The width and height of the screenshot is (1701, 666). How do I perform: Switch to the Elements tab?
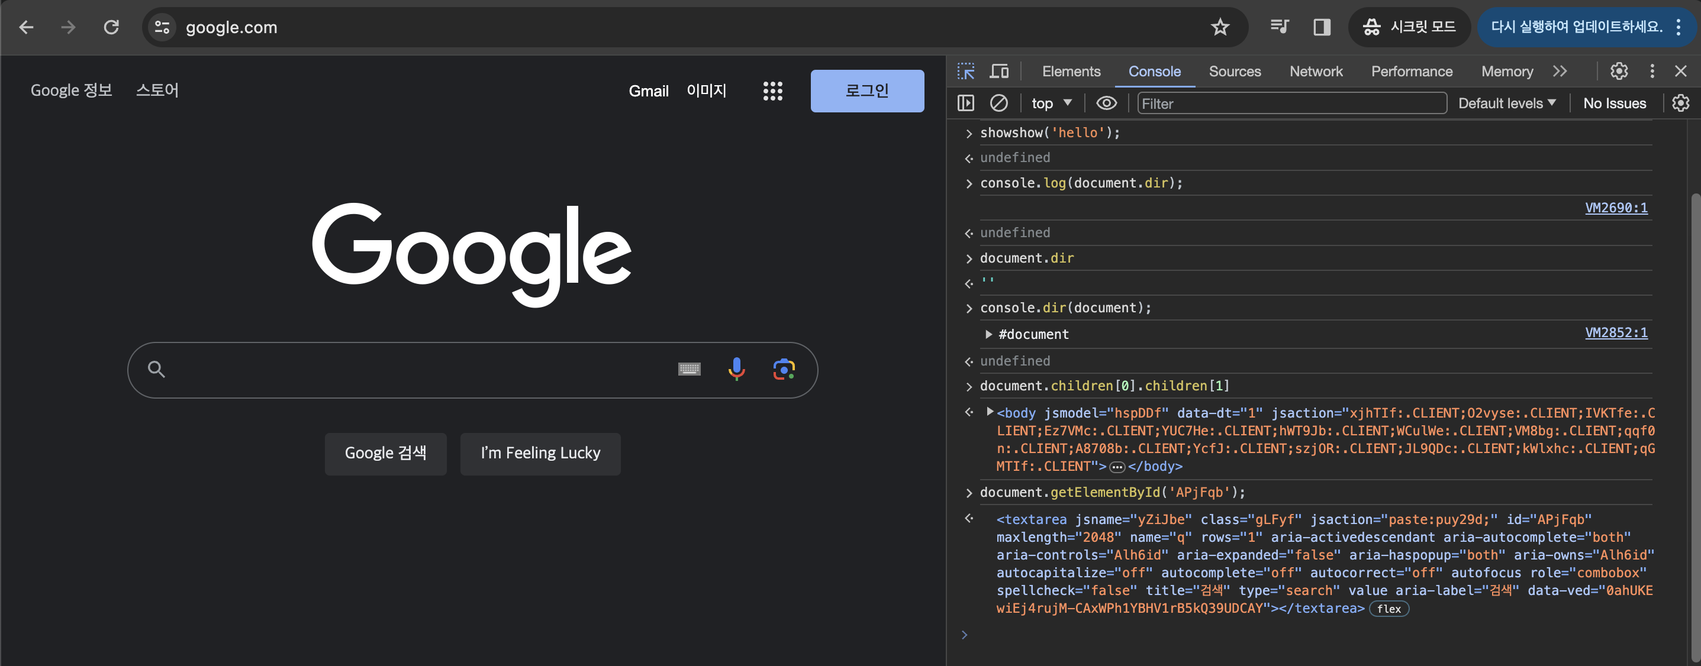[1071, 72]
